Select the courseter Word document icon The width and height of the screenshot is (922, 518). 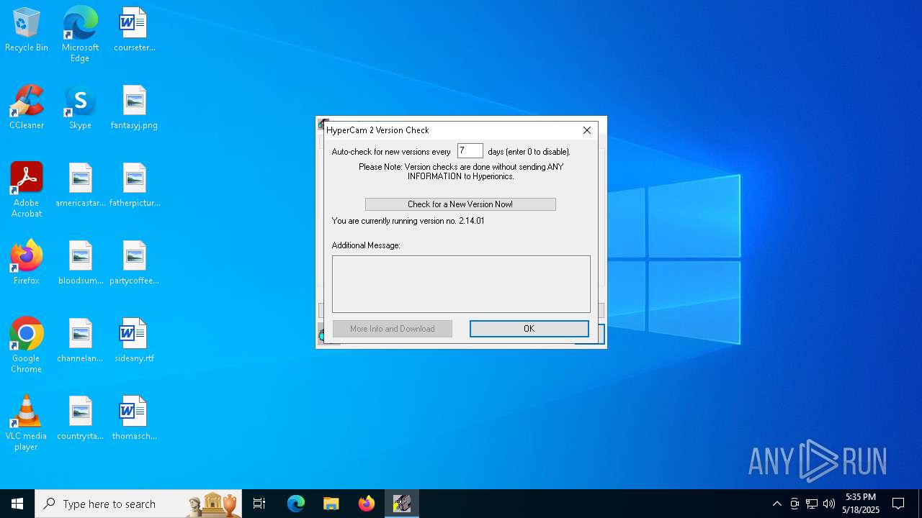click(x=134, y=30)
